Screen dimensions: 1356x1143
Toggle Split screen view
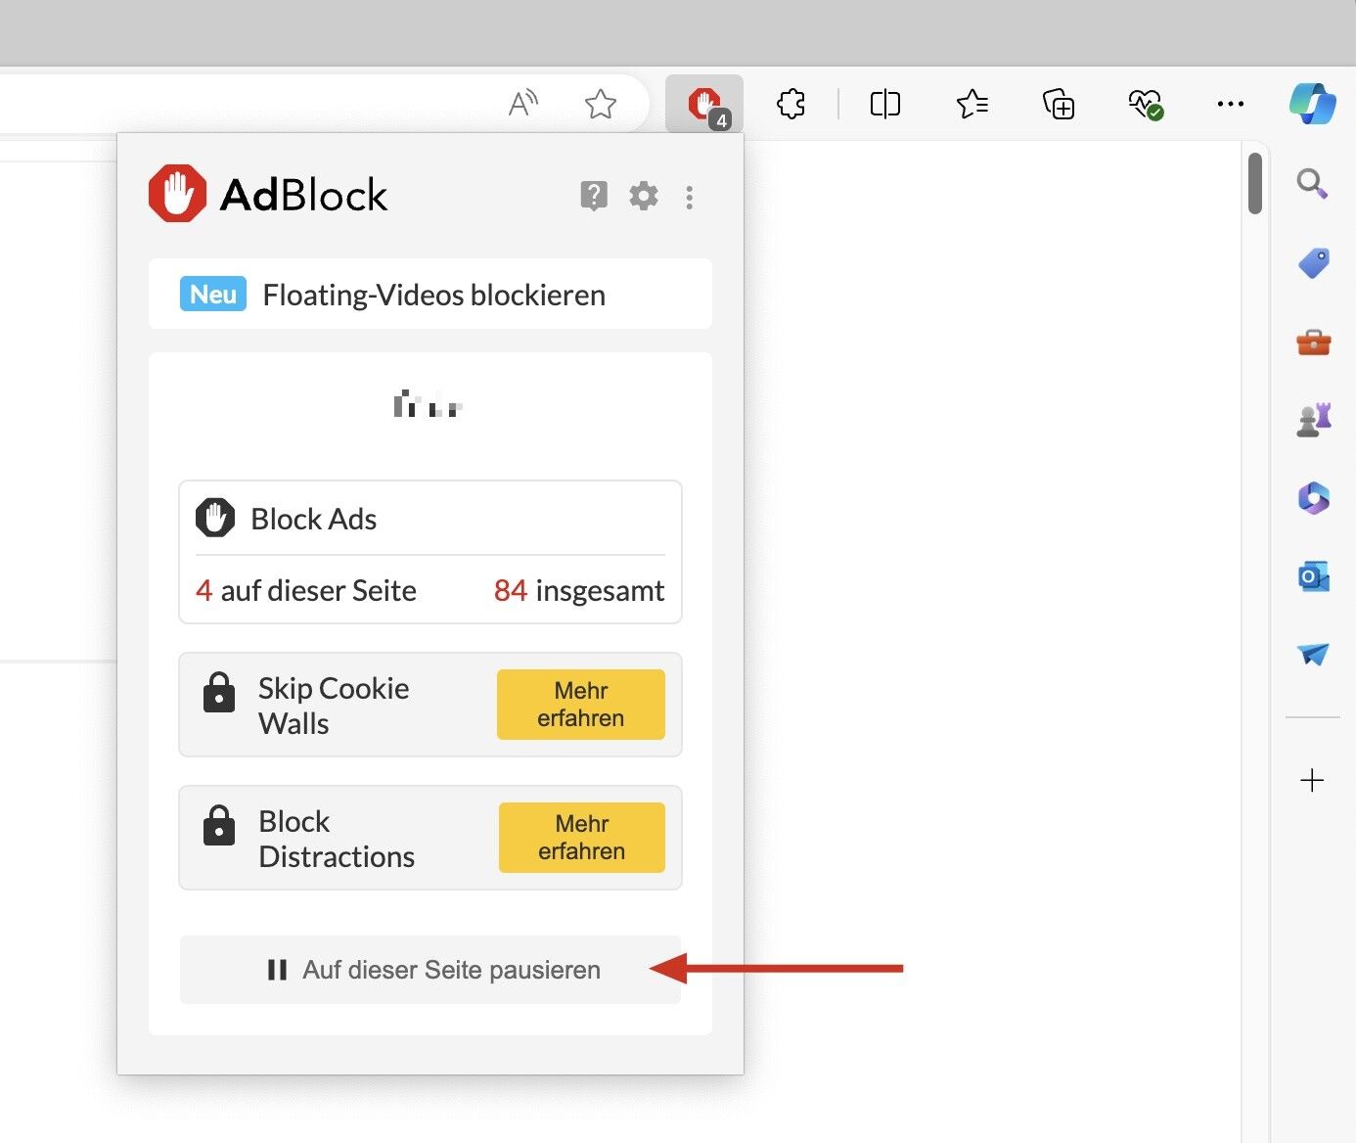[884, 104]
